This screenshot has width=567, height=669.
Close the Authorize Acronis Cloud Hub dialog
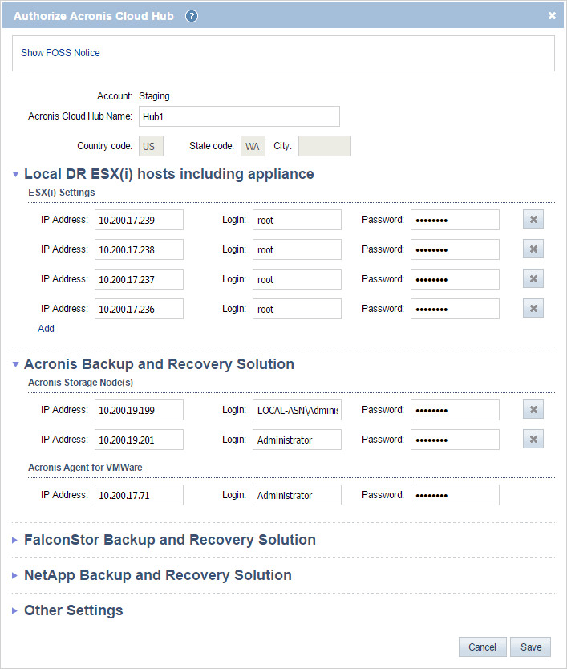click(x=552, y=16)
